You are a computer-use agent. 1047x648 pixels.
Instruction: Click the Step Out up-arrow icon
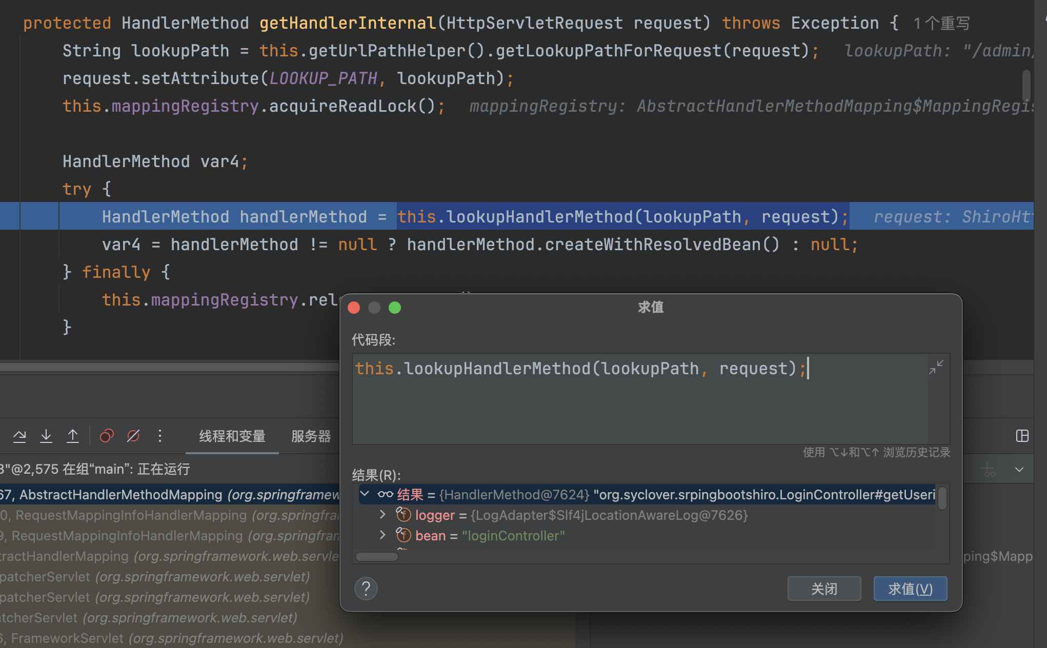pos(73,436)
